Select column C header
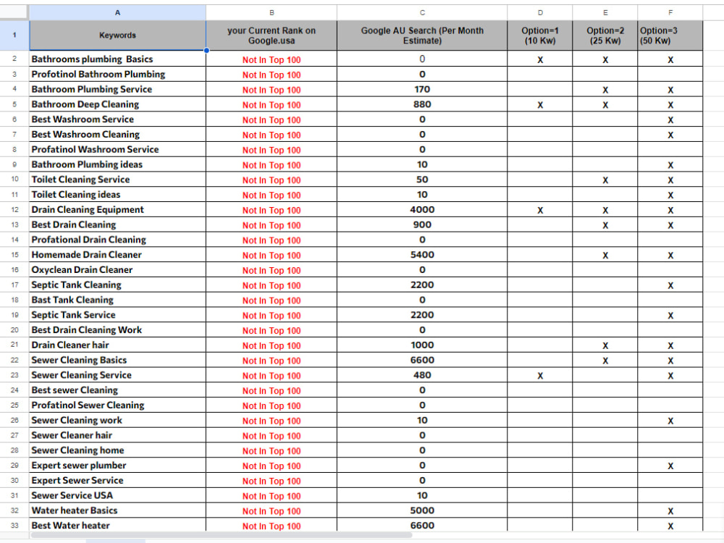Image resolution: width=724 pixels, height=543 pixels. (x=422, y=12)
